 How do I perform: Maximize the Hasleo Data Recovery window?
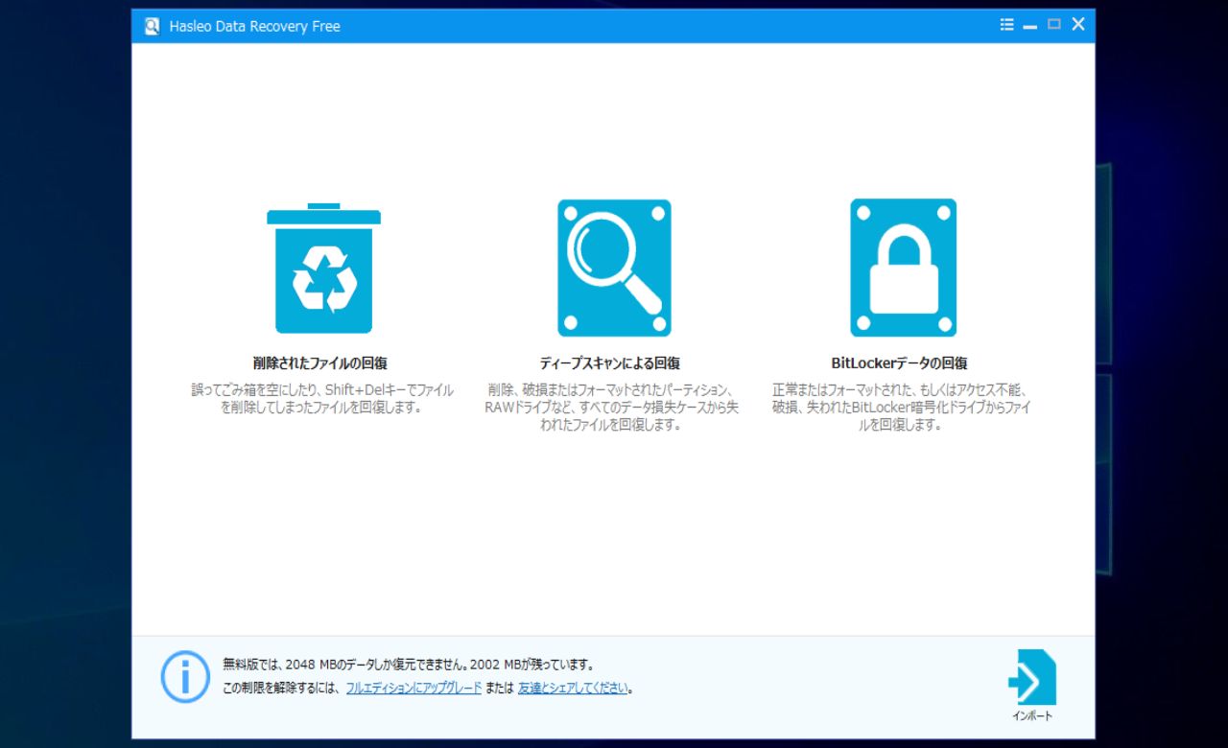coord(1054,25)
